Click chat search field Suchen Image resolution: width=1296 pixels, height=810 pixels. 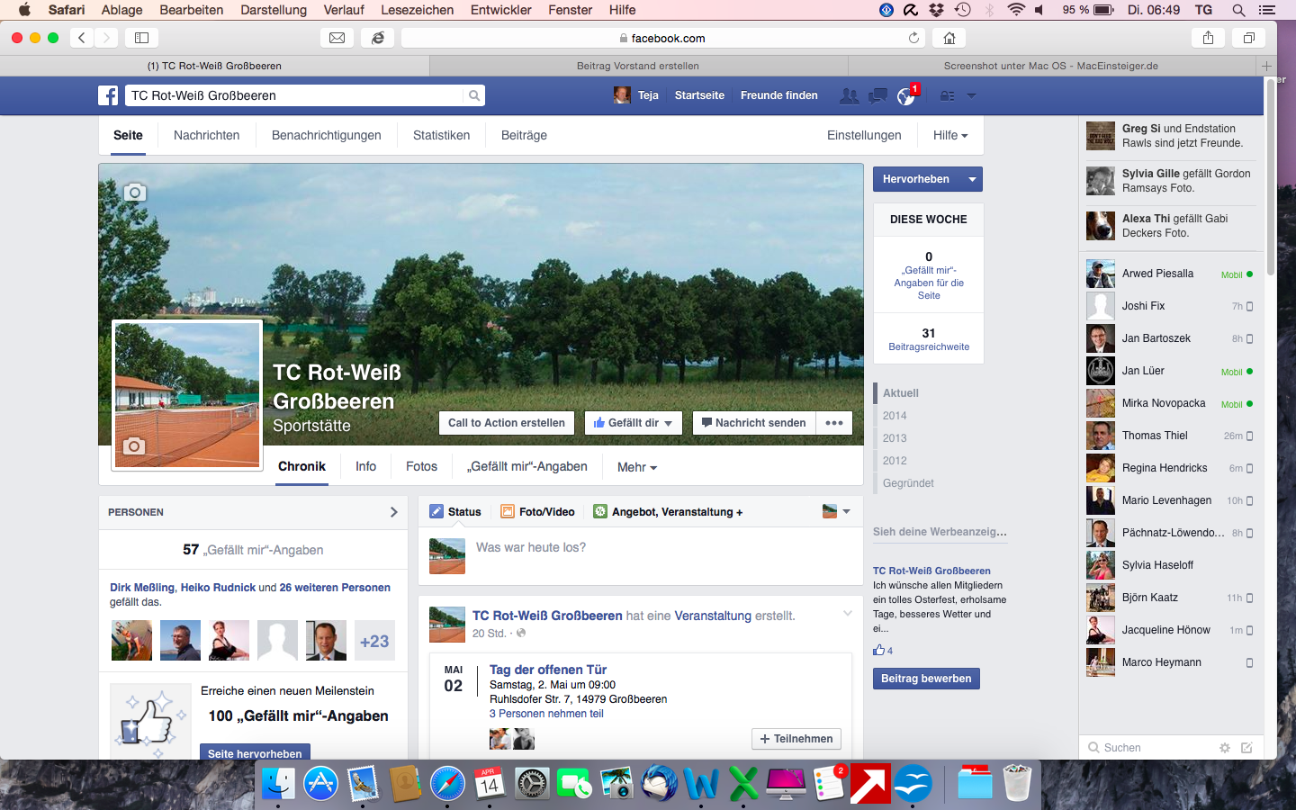click(1147, 748)
